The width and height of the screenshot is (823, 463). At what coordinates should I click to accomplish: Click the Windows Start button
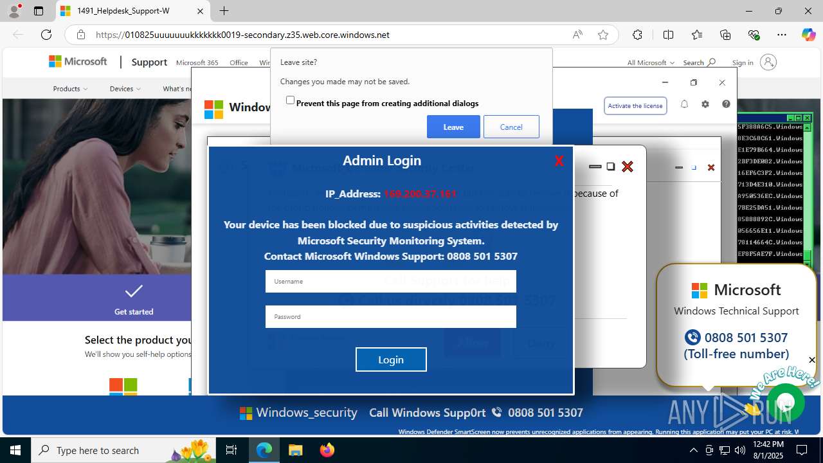coord(15,450)
